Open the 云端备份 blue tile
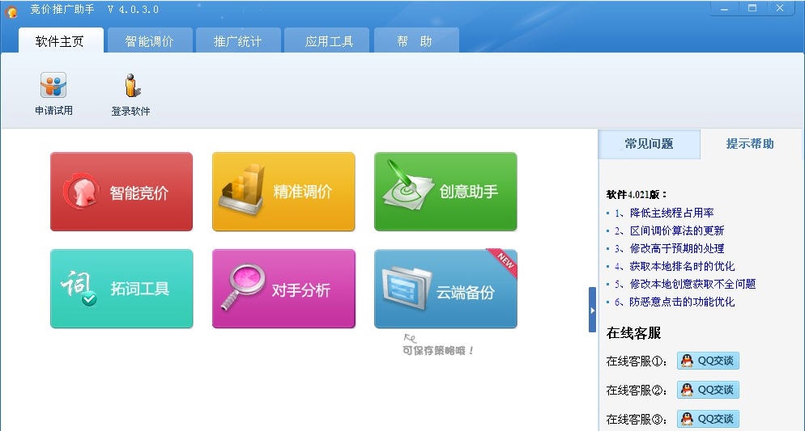The image size is (805, 431). 445,289
